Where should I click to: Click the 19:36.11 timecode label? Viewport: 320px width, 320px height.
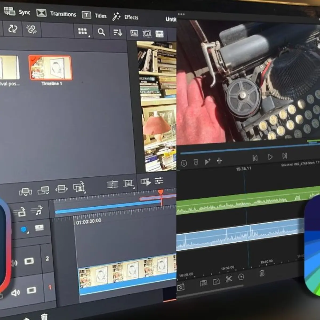point(243,169)
